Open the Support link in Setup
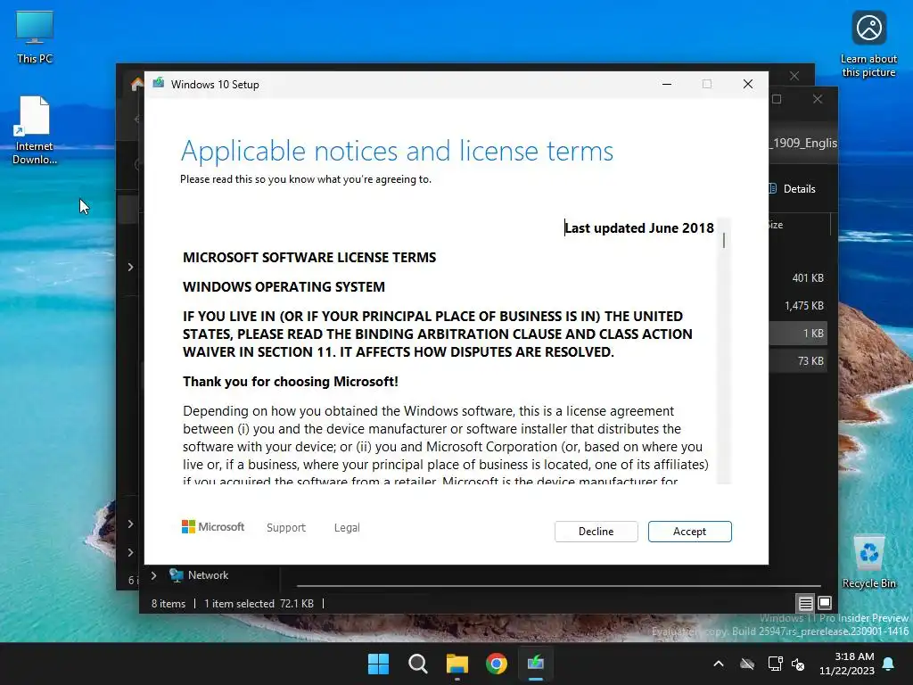 pyautogui.click(x=286, y=527)
